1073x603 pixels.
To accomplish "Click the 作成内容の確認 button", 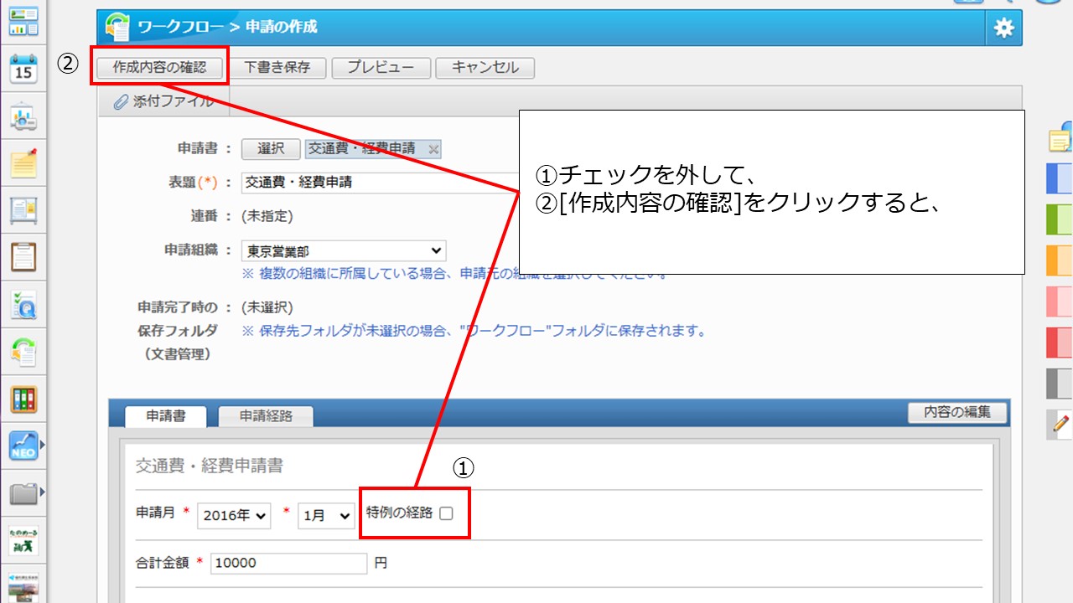I will coord(159,68).
